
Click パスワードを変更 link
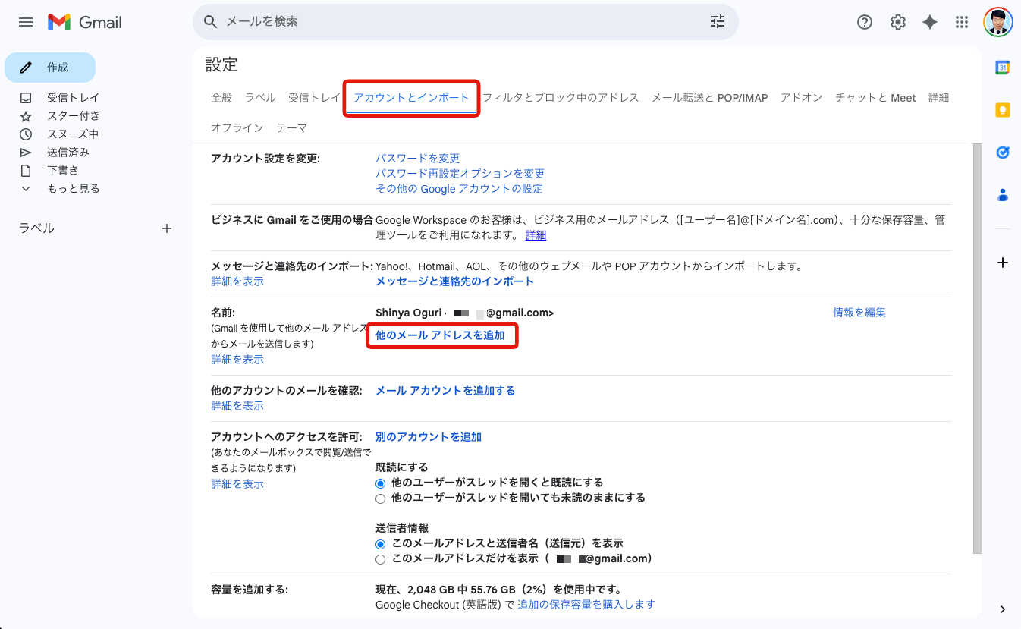[418, 158]
